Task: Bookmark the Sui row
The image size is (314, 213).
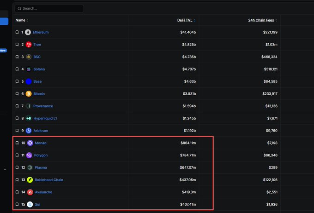Action: tap(17, 204)
